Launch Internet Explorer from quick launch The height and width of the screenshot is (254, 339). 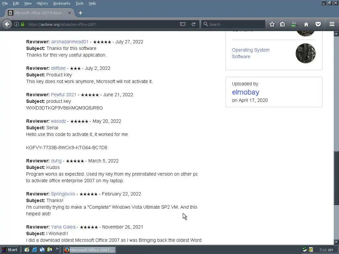point(34,250)
